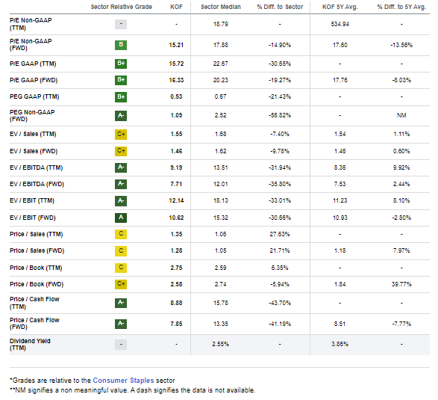Click the -56.82% sector difference value
Image resolution: width=438 pixels, height=400 pixels.
[x=280, y=116]
